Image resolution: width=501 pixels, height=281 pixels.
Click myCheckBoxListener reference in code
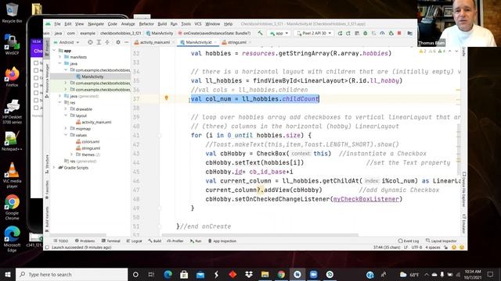[x=366, y=199]
